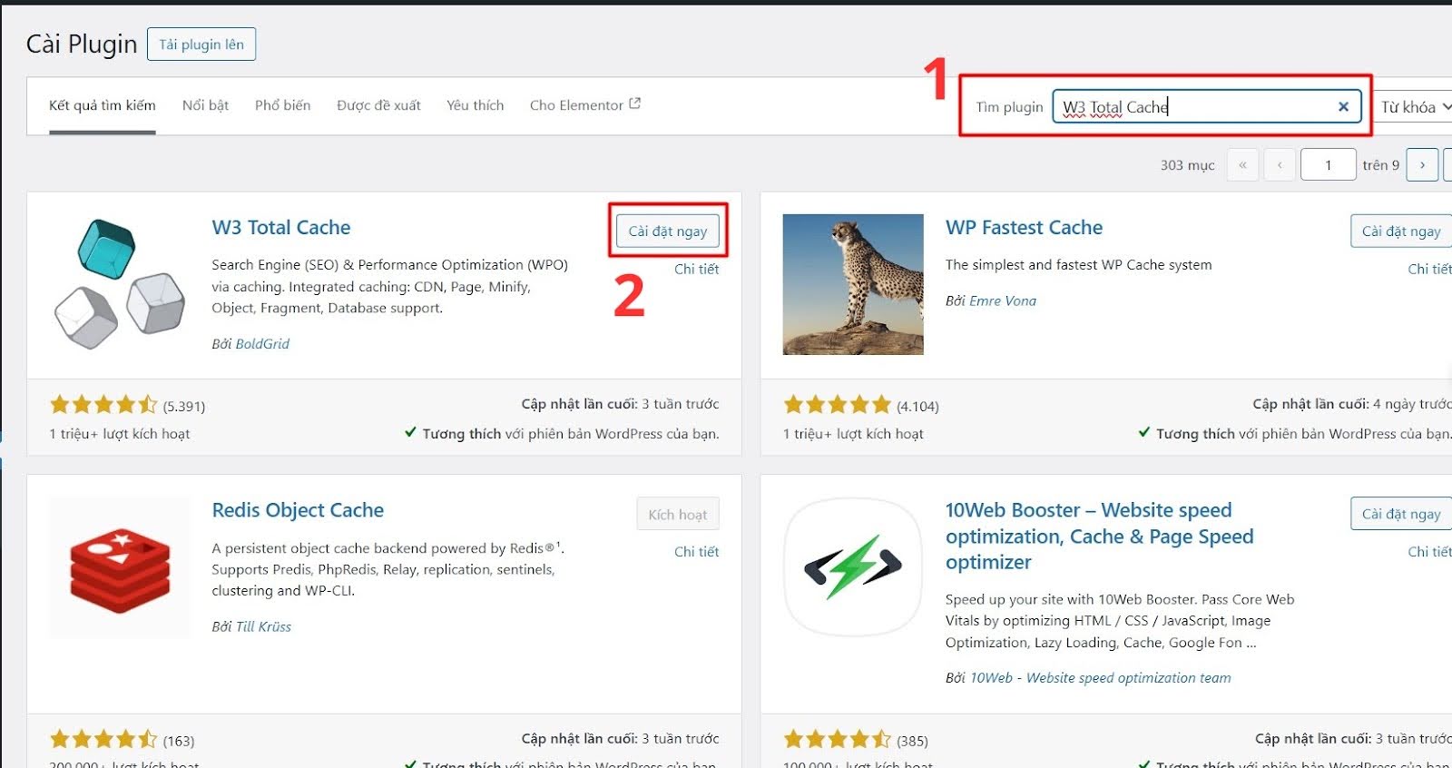Image resolution: width=1452 pixels, height=768 pixels.
Task: Open the 10Web Booster title link
Action: click(x=1099, y=536)
